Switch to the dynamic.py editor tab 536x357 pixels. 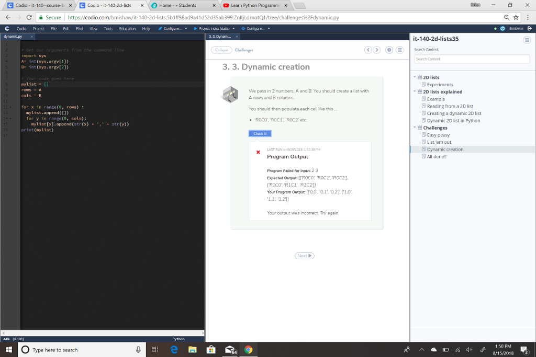[13, 37]
